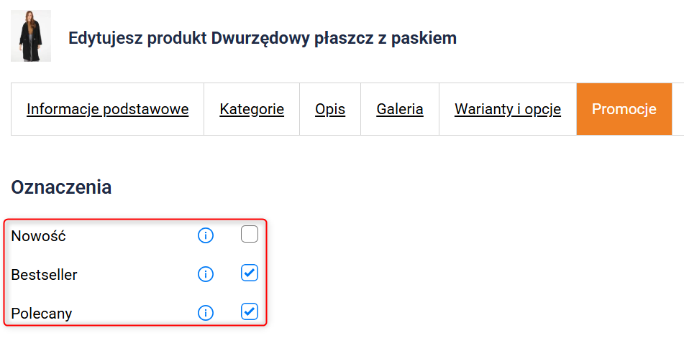Viewport: 684px width, 338px height.
Task: Click the Nowość label text
Action: click(38, 235)
